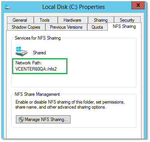Open the Tools tab
150x142 pixels.
(x=45, y=20)
